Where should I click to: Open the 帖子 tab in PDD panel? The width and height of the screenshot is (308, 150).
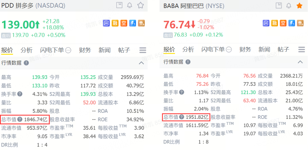[x=124, y=50]
